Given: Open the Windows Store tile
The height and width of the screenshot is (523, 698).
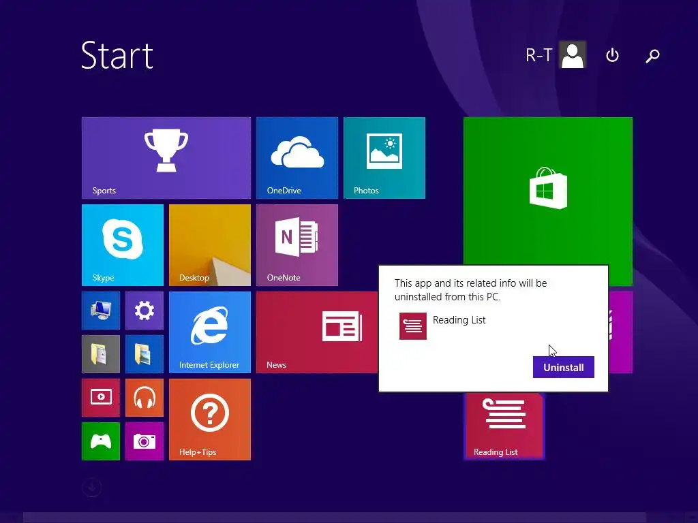Looking at the screenshot, I should [547, 191].
